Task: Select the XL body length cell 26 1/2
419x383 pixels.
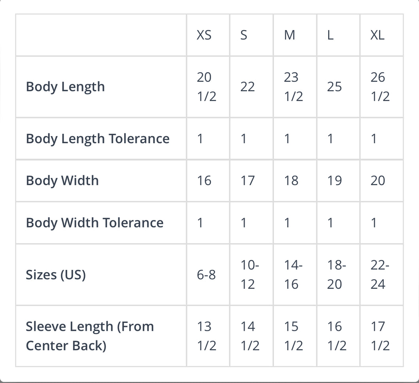Action: [380, 87]
